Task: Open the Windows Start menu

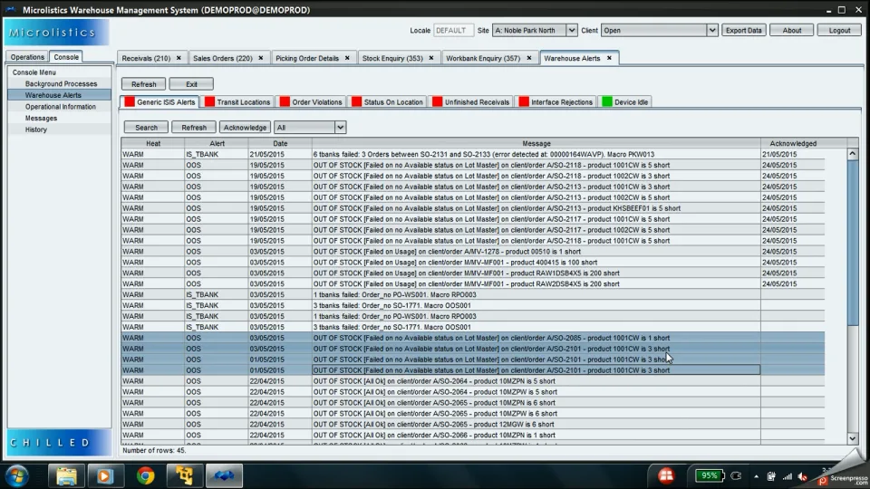Action: tap(17, 475)
